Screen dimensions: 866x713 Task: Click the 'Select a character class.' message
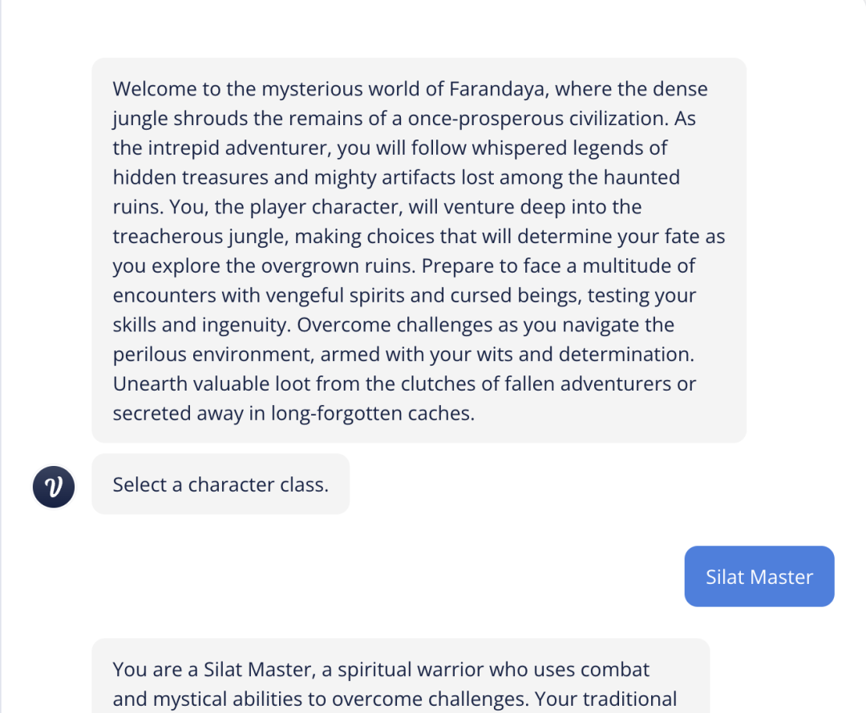click(x=221, y=484)
